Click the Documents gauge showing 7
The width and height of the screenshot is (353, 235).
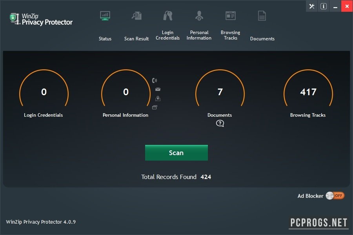(x=220, y=92)
